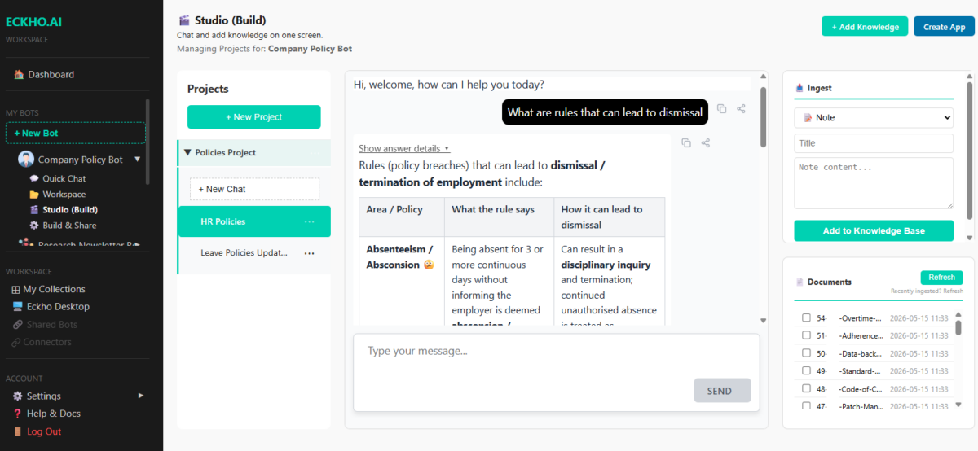Expand Show answer details
The width and height of the screenshot is (978, 451).
(404, 148)
